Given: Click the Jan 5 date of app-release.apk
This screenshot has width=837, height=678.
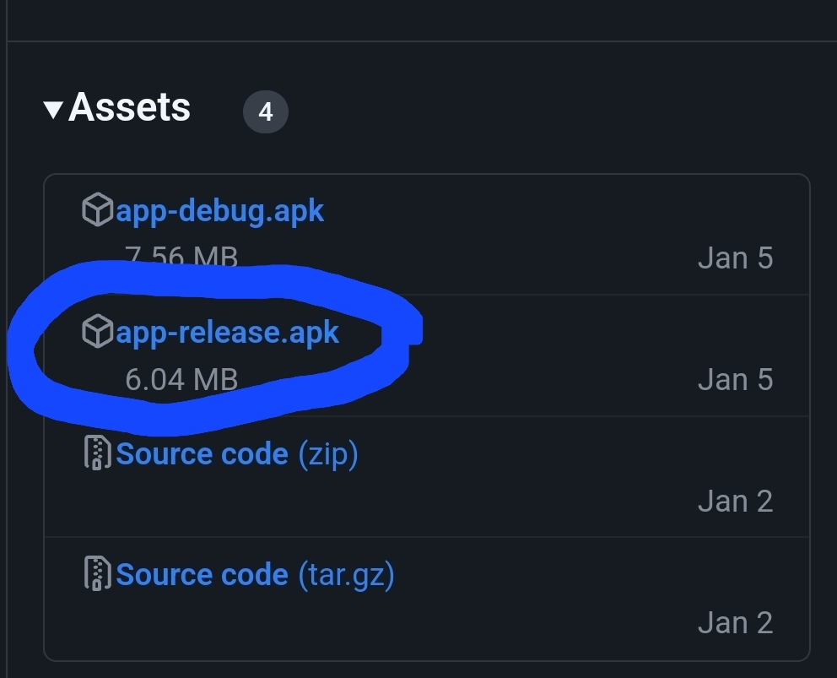Looking at the screenshot, I should (x=736, y=379).
